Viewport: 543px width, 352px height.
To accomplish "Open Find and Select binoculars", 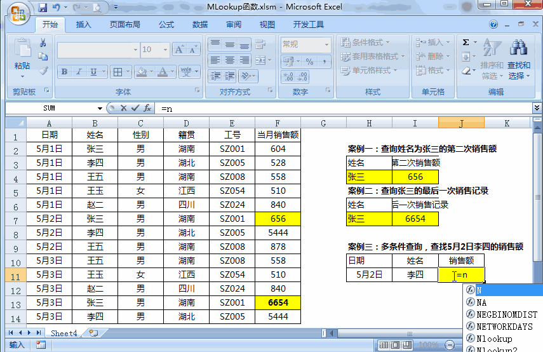I will (518, 59).
